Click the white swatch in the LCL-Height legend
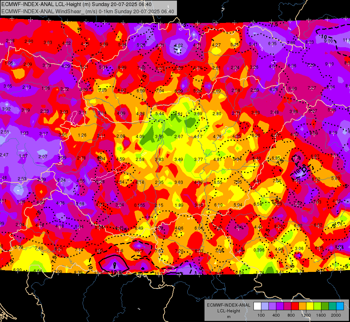The image size is (350, 322). (x=257, y=306)
